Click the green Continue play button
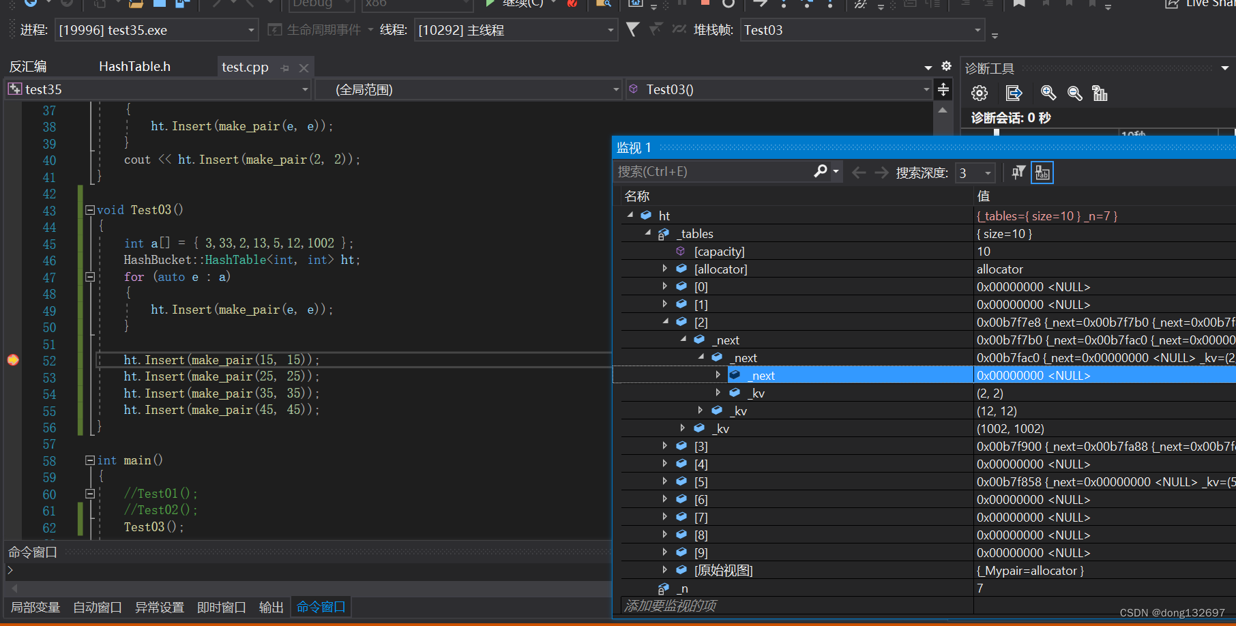 490,3
